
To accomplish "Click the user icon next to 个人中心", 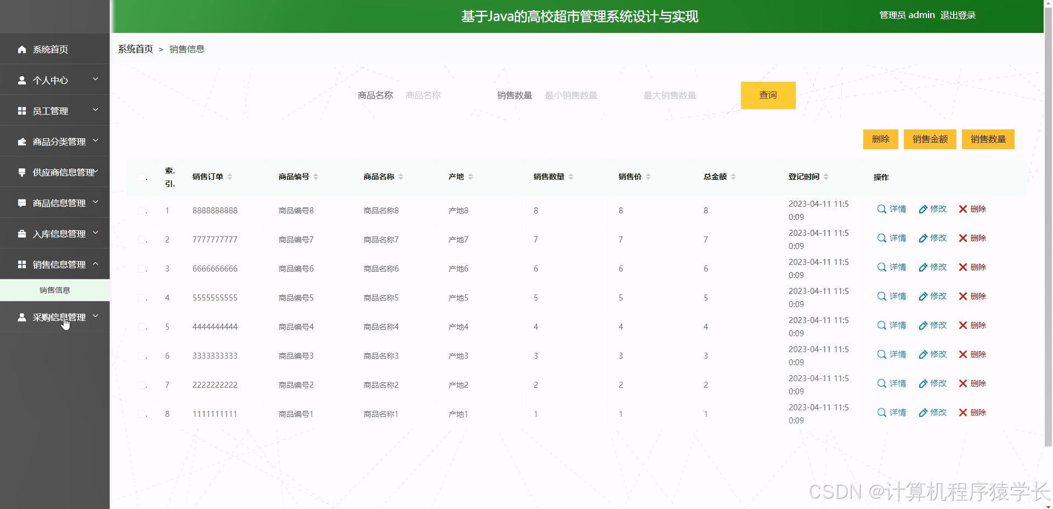I will click(22, 80).
